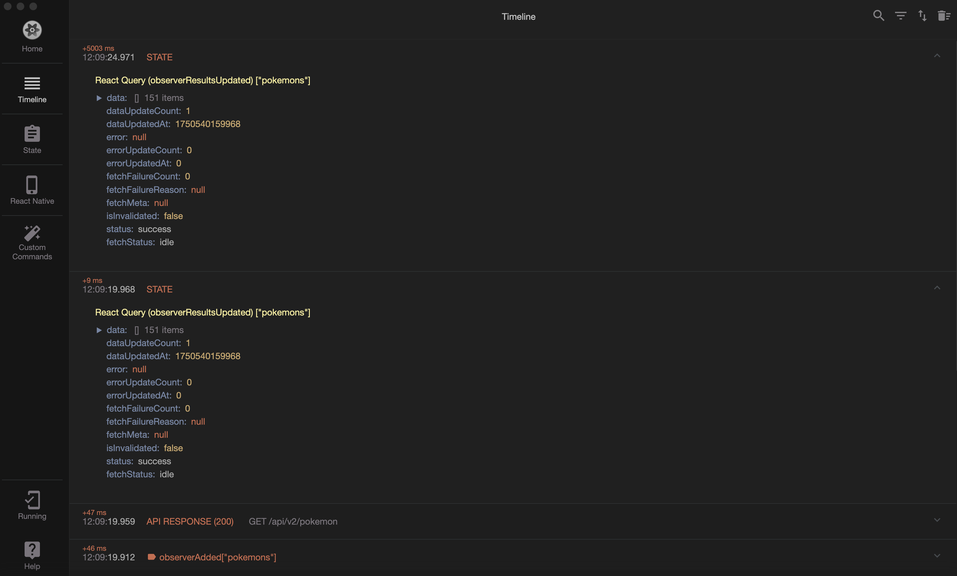Open the timeline filter icon
Image resolution: width=957 pixels, height=576 pixels.
(x=900, y=16)
